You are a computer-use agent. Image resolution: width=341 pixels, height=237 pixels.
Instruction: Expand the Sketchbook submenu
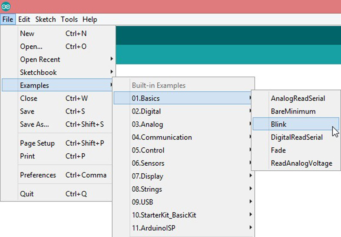coord(38,73)
